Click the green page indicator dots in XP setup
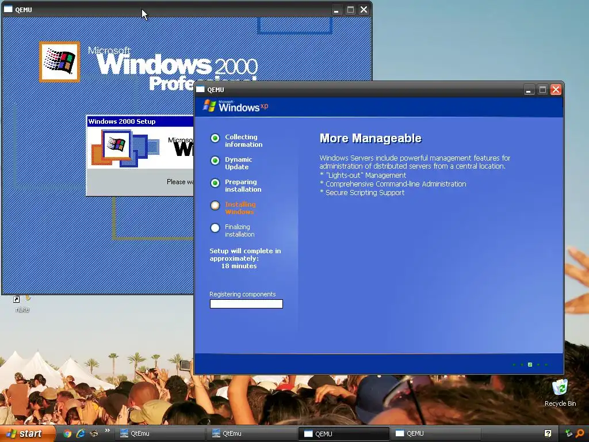The height and width of the screenshot is (442, 589). [x=530, y=364]
